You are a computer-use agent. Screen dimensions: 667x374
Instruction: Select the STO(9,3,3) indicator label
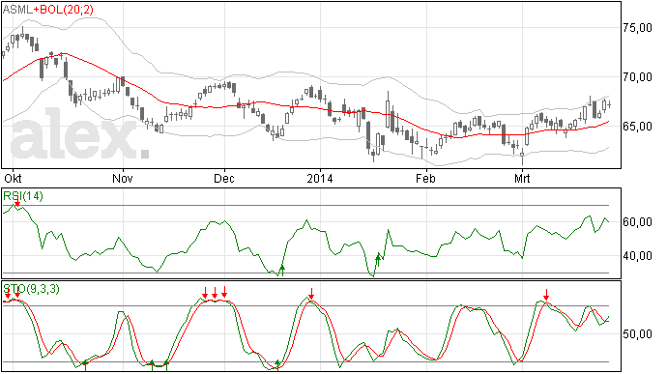32,289
